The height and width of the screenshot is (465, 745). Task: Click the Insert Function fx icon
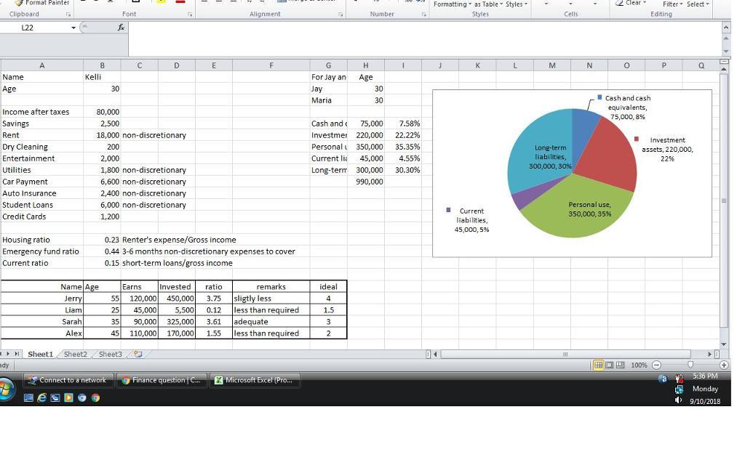pos(121,28)
